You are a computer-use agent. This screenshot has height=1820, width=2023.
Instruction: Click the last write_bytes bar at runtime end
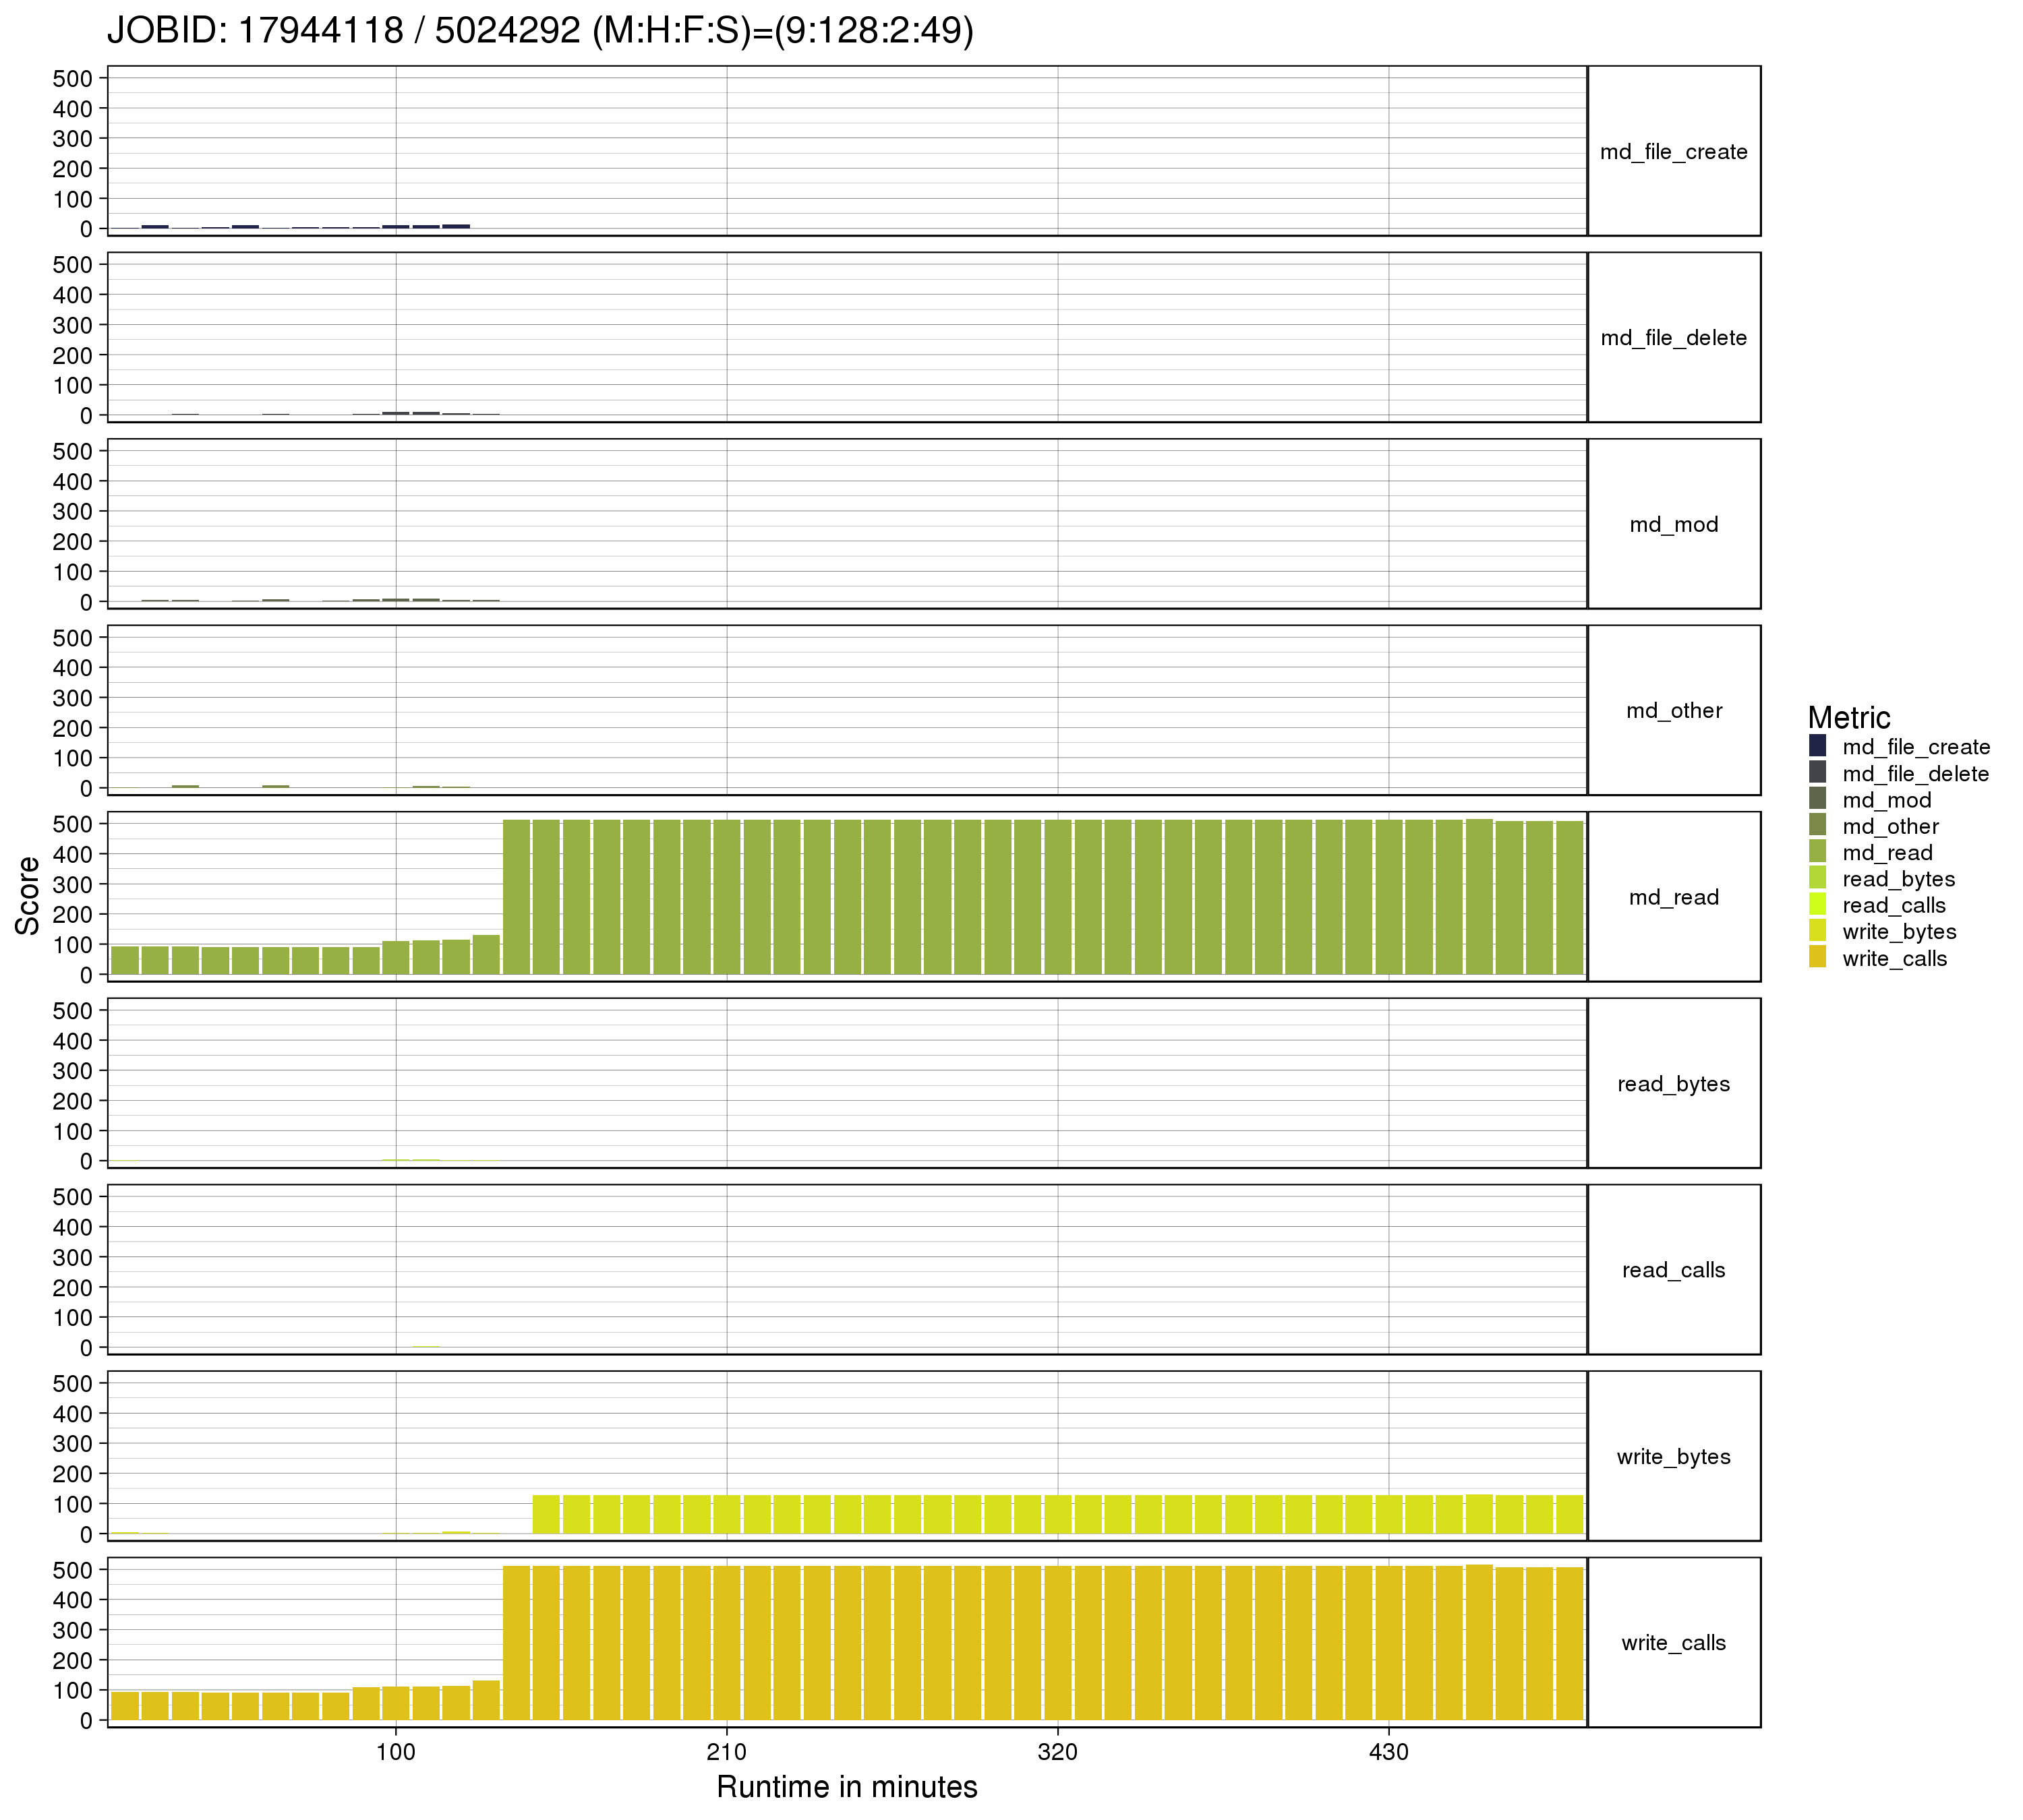pyautogui.click(x=1570, y=1515)
